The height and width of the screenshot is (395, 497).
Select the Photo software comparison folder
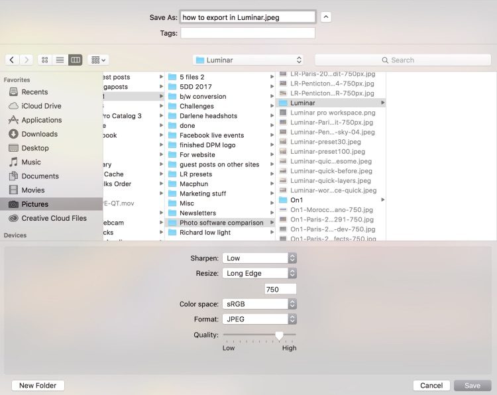coord(220,223)
